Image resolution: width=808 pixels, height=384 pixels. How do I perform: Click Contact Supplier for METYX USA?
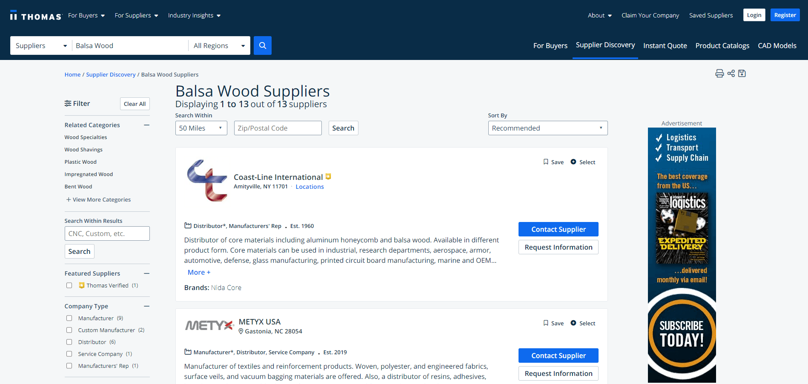point(559,356)
